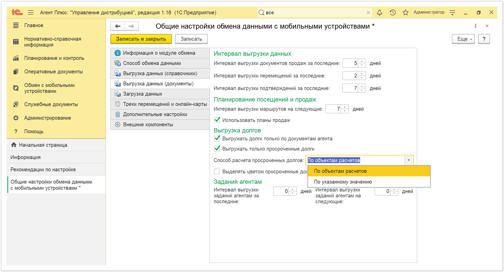Click Способ расчета combo box field

coord(356,160)
